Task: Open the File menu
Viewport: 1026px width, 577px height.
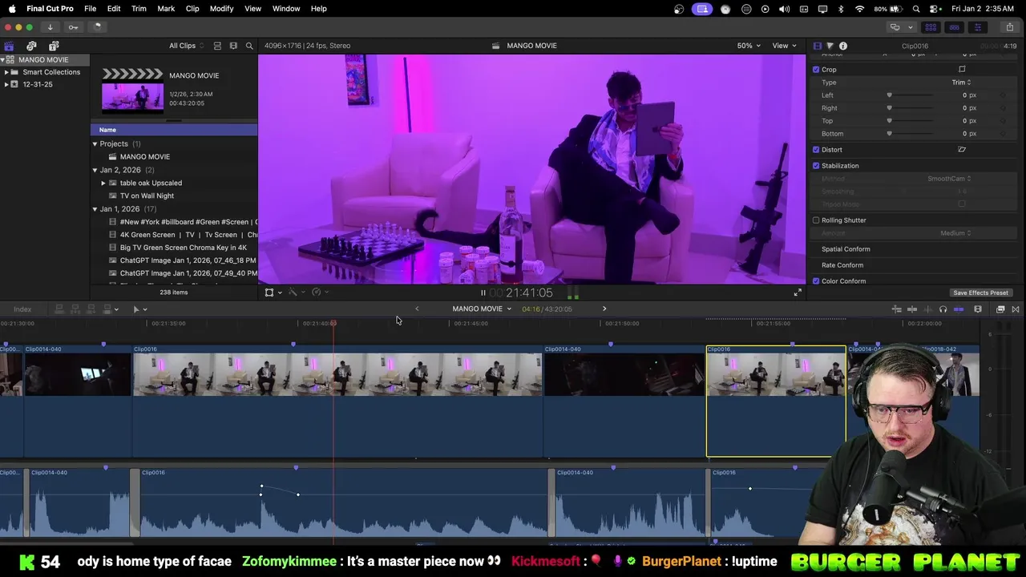Action: 91,8
